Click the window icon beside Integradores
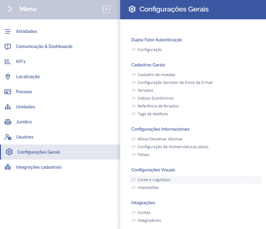This screenshot has height=229, width=266. [x=134, y=220]
